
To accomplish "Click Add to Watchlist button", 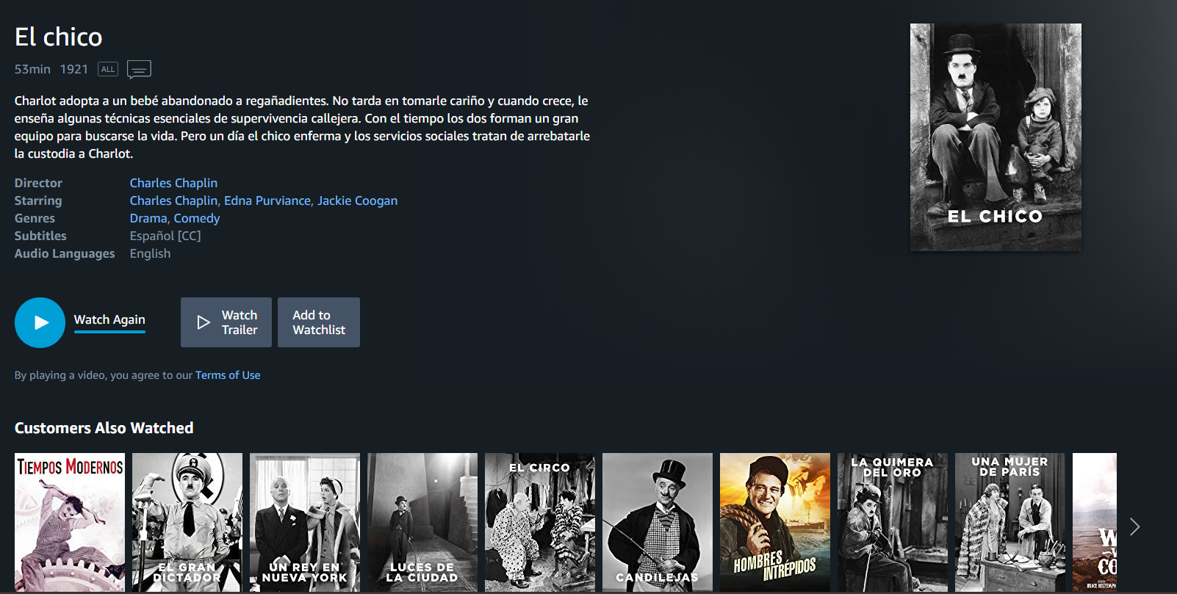I will (x=319, y=322).
